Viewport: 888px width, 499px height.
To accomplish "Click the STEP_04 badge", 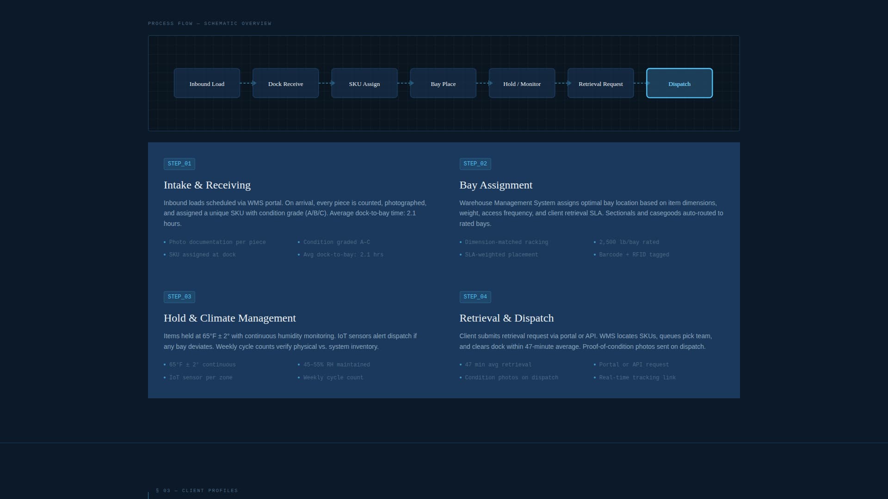I will pos(475,297).
